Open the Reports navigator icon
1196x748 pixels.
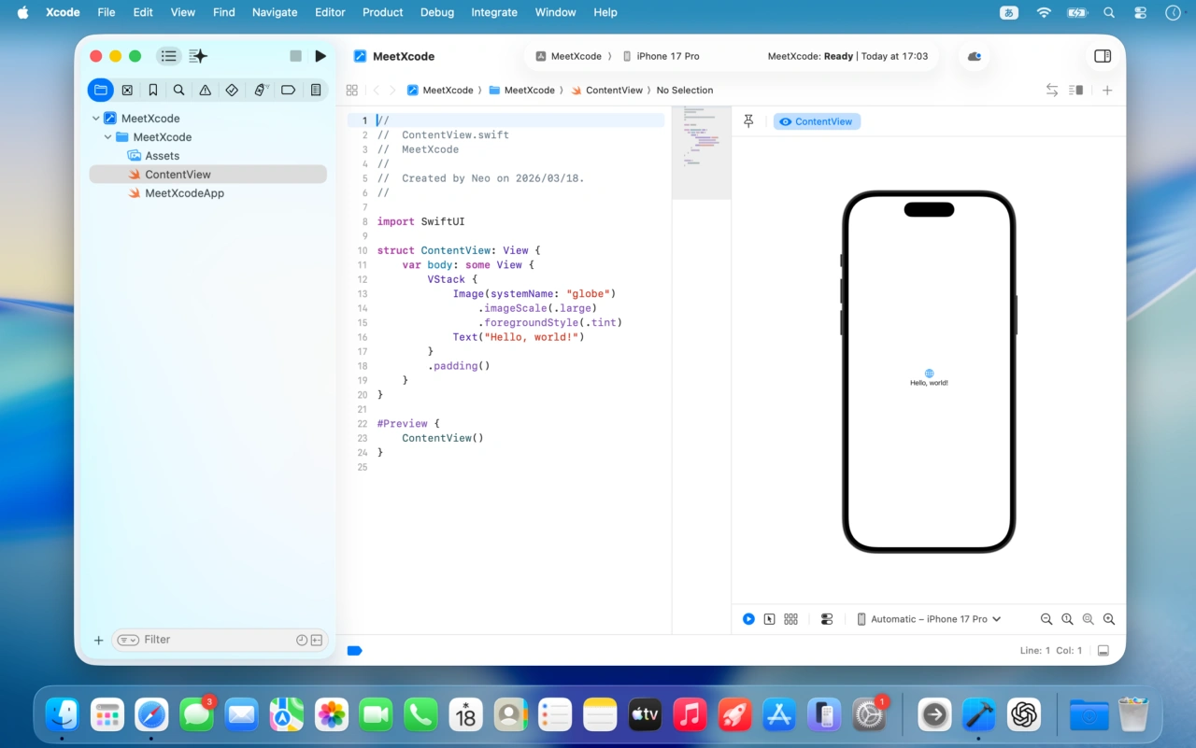[315, 90]
